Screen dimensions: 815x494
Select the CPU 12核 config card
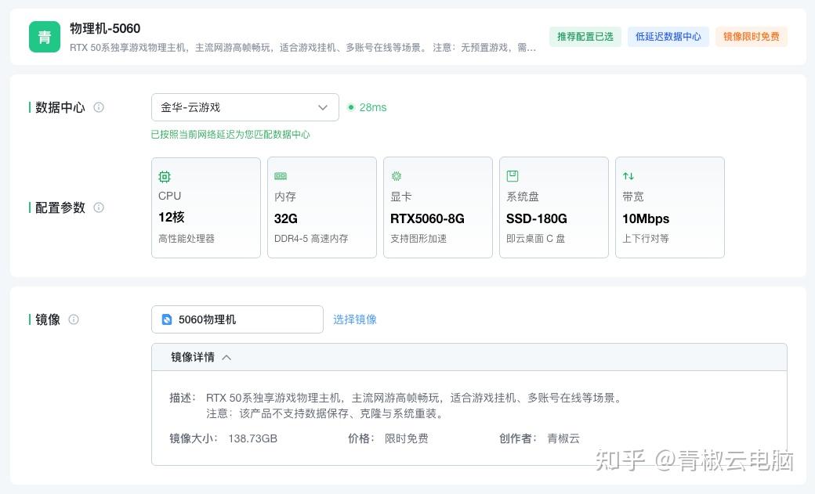click(206, 207)
